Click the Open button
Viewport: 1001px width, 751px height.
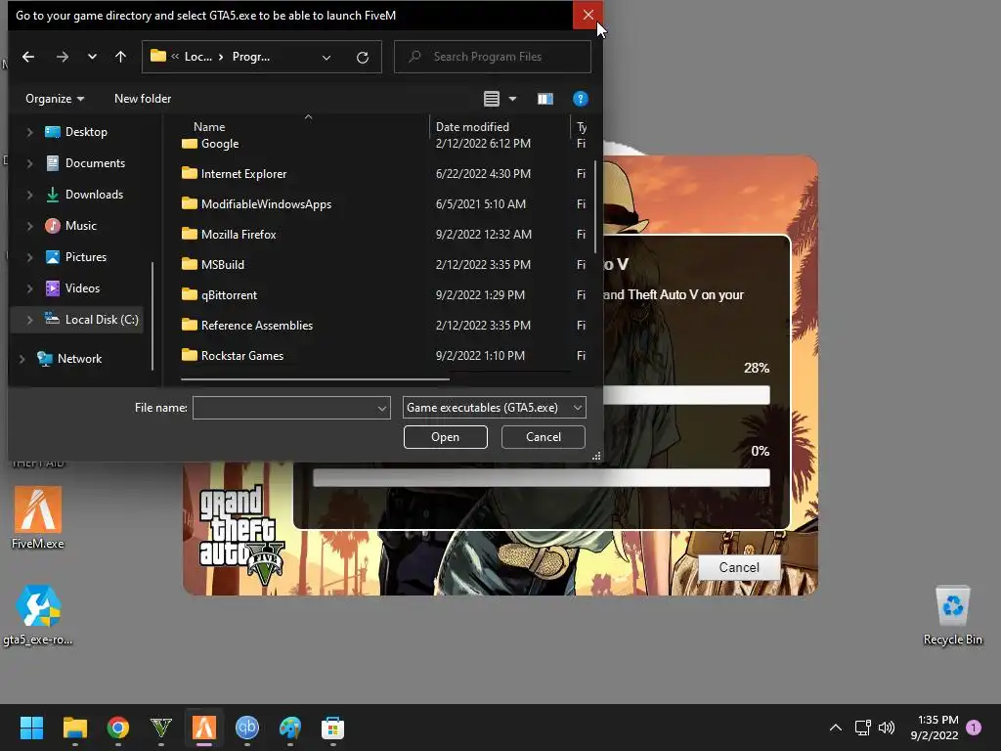click(x=446, y=437)
